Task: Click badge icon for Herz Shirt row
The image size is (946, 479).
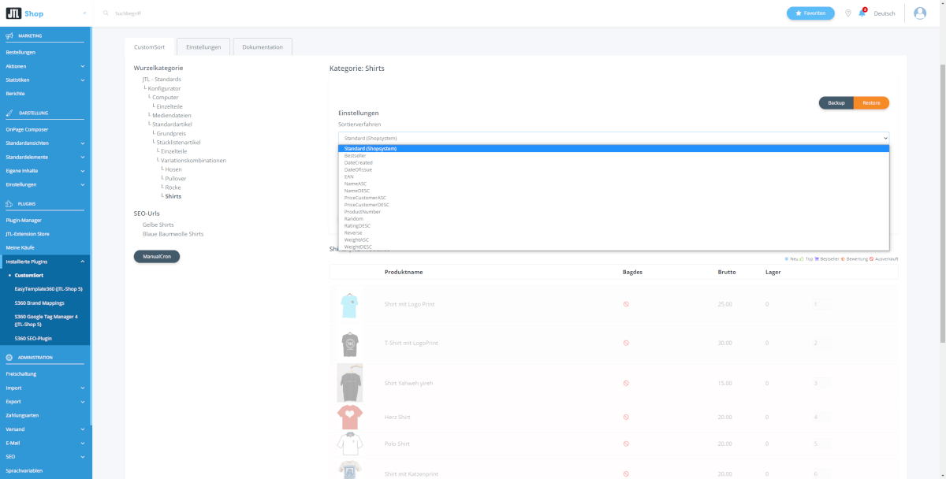Action: point(626,417)
